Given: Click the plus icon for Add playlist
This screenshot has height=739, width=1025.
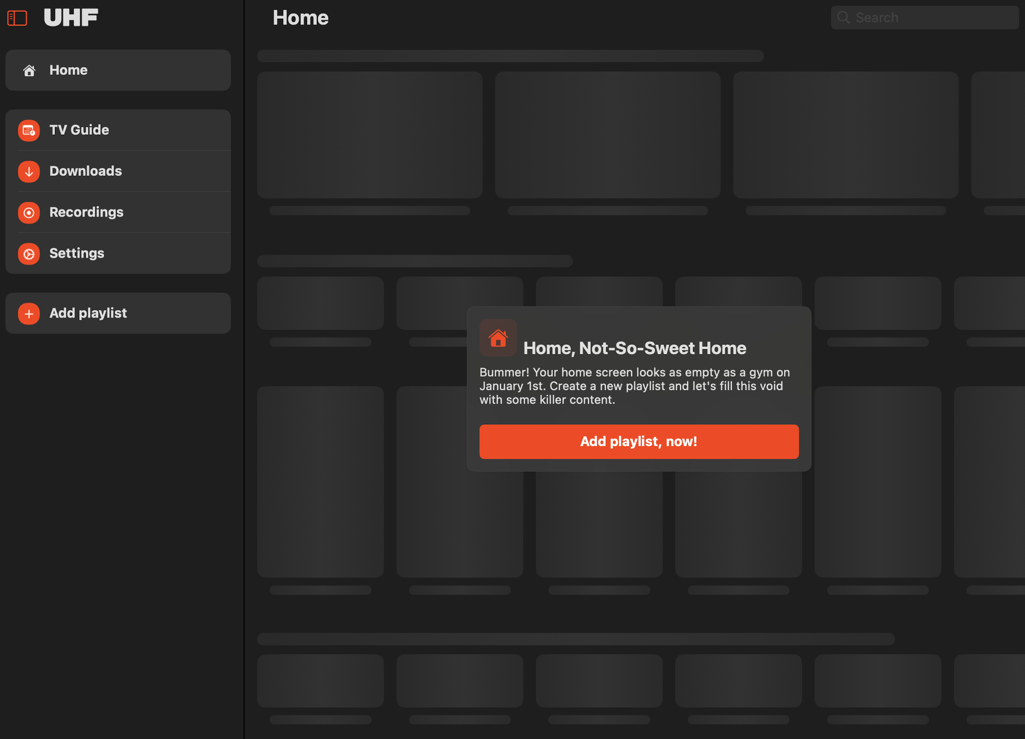Looking at the screenshot, I should 29,314.
